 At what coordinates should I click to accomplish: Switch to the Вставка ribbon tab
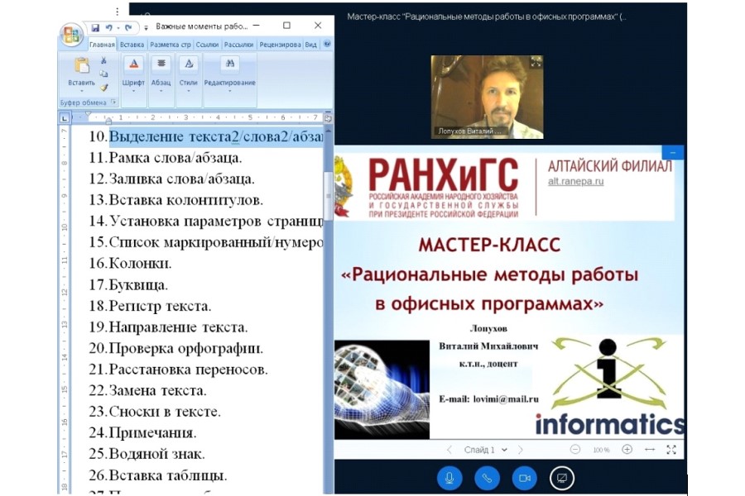132,45
